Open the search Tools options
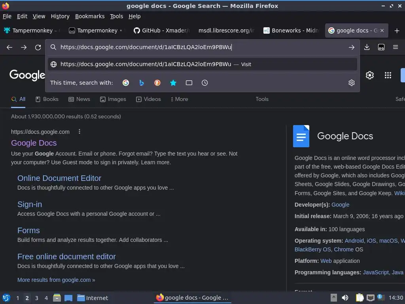This screenshot has height=304, width=405. [x=262, y=99]
